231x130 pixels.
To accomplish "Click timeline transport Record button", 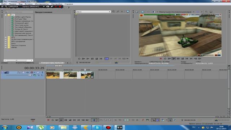I will (48, 120).
